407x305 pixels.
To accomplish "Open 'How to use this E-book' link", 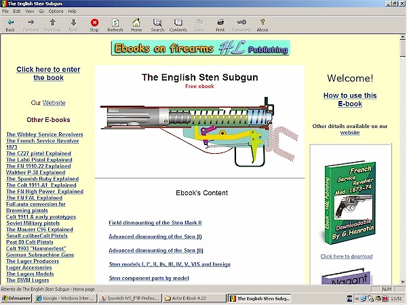I will tap(350, 100).
